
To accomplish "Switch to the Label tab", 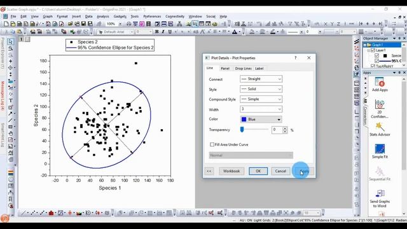I will [x=259, y=68].
